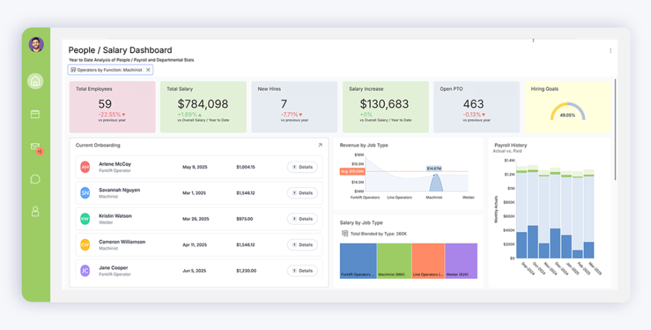Show Details for Cameron Williamson

coord(302,245)
